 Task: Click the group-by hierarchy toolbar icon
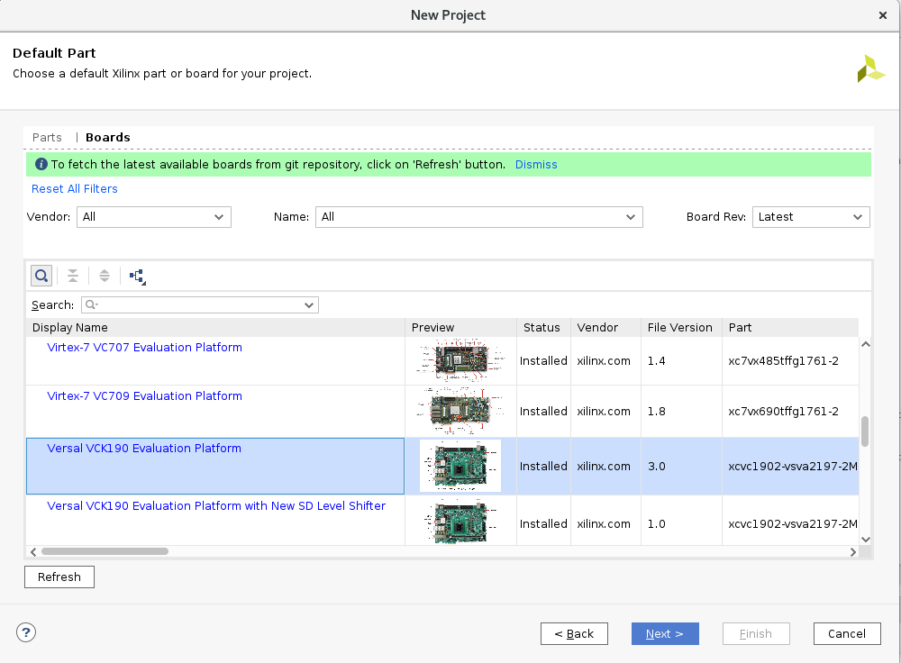[137, 277]
